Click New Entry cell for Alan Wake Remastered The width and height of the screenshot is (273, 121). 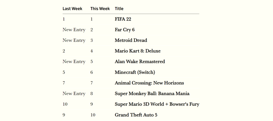74,62
